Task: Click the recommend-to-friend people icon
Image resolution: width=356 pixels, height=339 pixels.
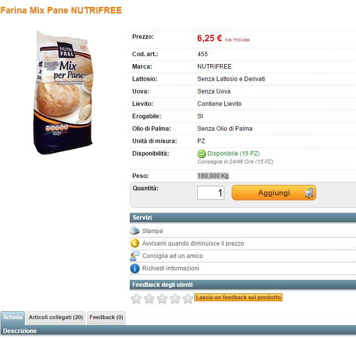Action: pyautogui.click(x=135, y=255)
